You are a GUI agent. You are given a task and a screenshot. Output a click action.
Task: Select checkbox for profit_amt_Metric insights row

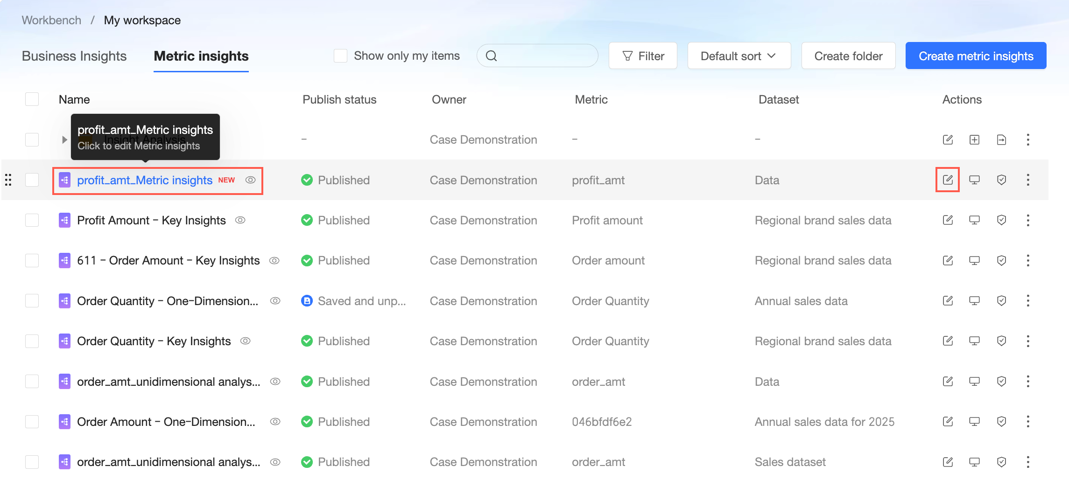tap(32, 180)
